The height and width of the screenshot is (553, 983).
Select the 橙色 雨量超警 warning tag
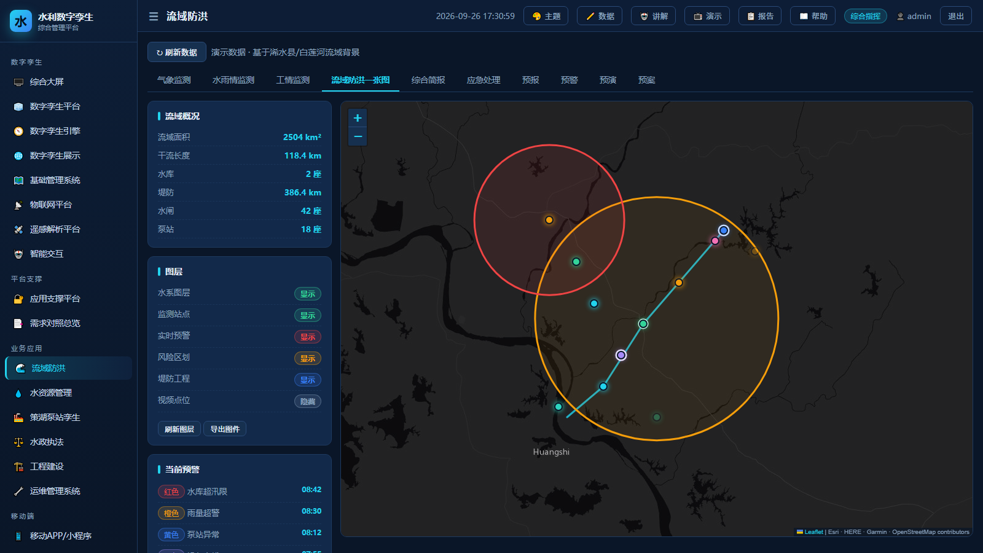[x=171, y=513]
